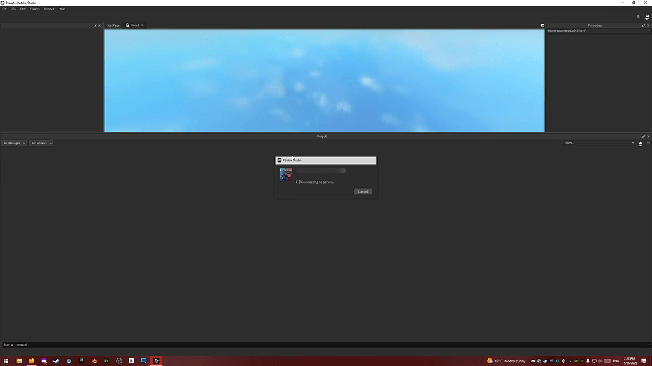Undock the Properties panel via its float icon
The height and width of the screenshot is (366, 652).
tap(643, 25)
